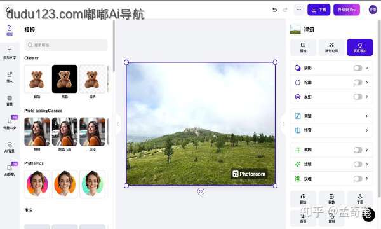Flip the image vertically with hourglass icon
This screenshot has width=381, height=229.
[331, 198]
